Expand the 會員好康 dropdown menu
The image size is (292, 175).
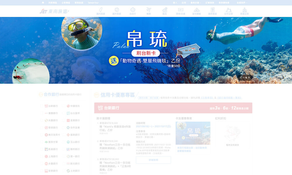tap(195, 3)
